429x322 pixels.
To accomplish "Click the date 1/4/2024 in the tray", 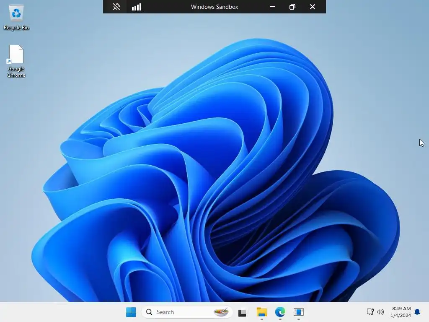I will point(401,315).
